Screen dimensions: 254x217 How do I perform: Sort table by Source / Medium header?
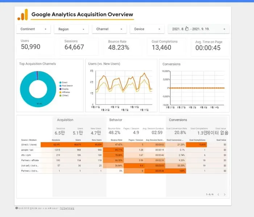coord(29,140)
